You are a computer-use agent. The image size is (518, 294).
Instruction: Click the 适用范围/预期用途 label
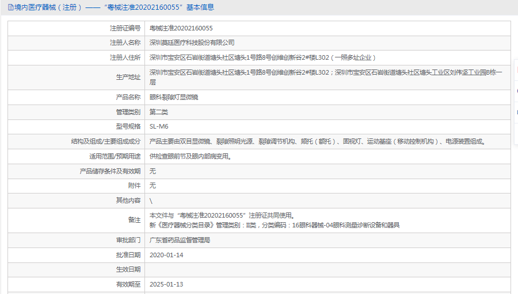pos(115,156)
